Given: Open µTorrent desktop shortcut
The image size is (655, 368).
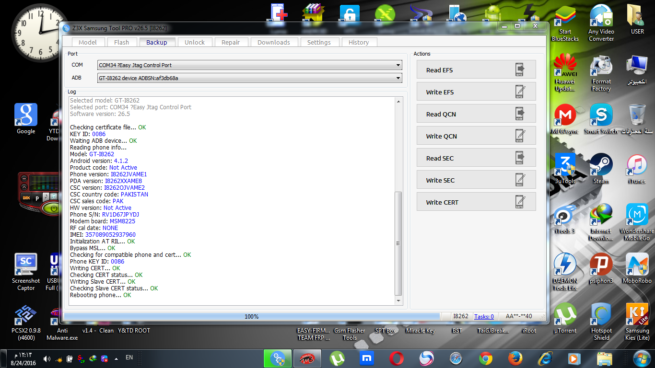Looking at the screenshot, I should [565, 319].
